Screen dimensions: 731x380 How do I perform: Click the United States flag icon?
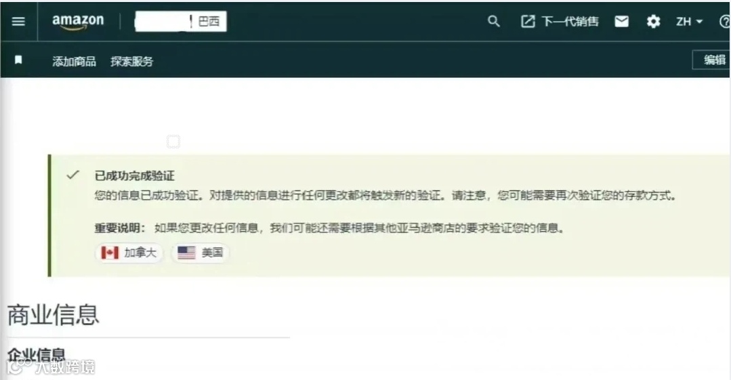[x=186, y=253]
